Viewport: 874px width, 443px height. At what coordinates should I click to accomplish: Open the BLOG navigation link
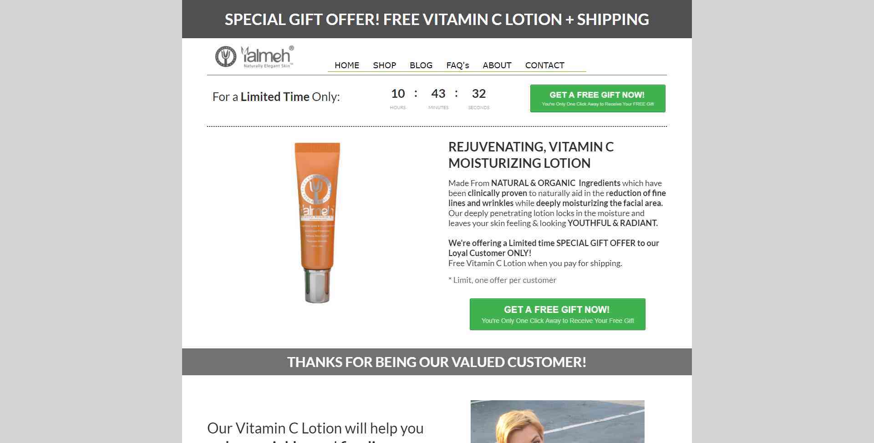tap(421, 65)
